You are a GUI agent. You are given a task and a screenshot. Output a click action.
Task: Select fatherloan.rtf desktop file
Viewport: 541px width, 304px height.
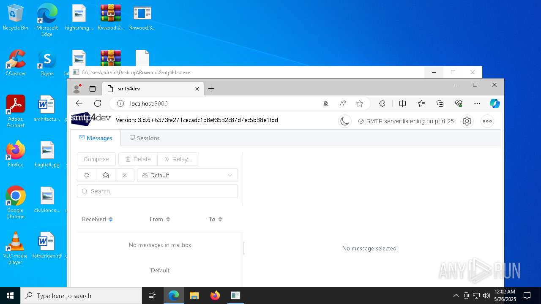click(47, 246)
